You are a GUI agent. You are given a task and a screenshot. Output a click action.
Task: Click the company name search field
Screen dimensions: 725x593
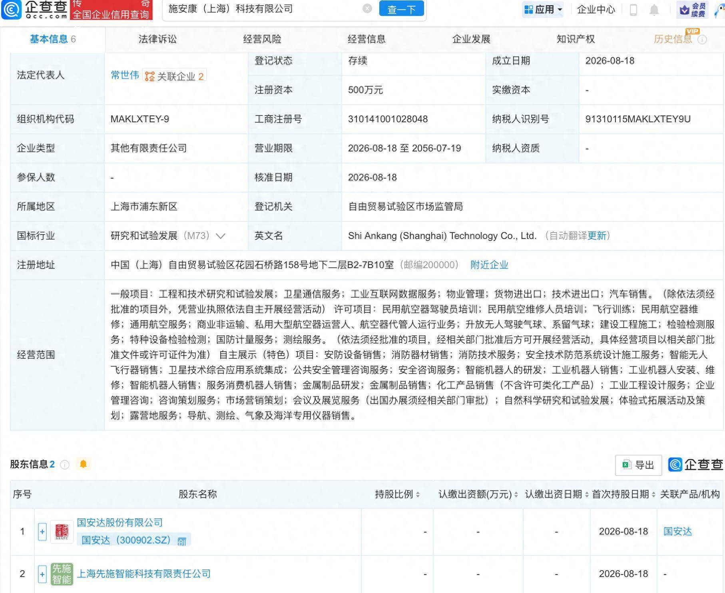click(264, 9)
